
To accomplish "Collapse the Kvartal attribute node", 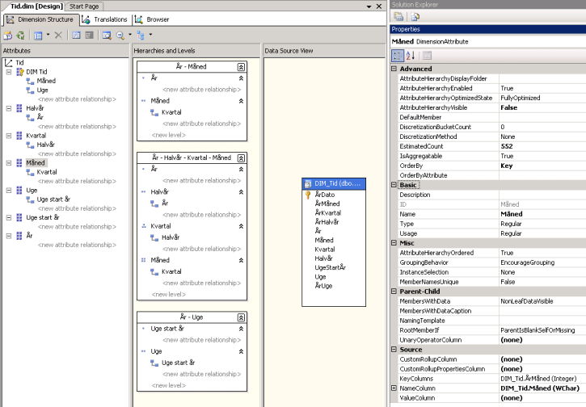I will click(9, 136).
